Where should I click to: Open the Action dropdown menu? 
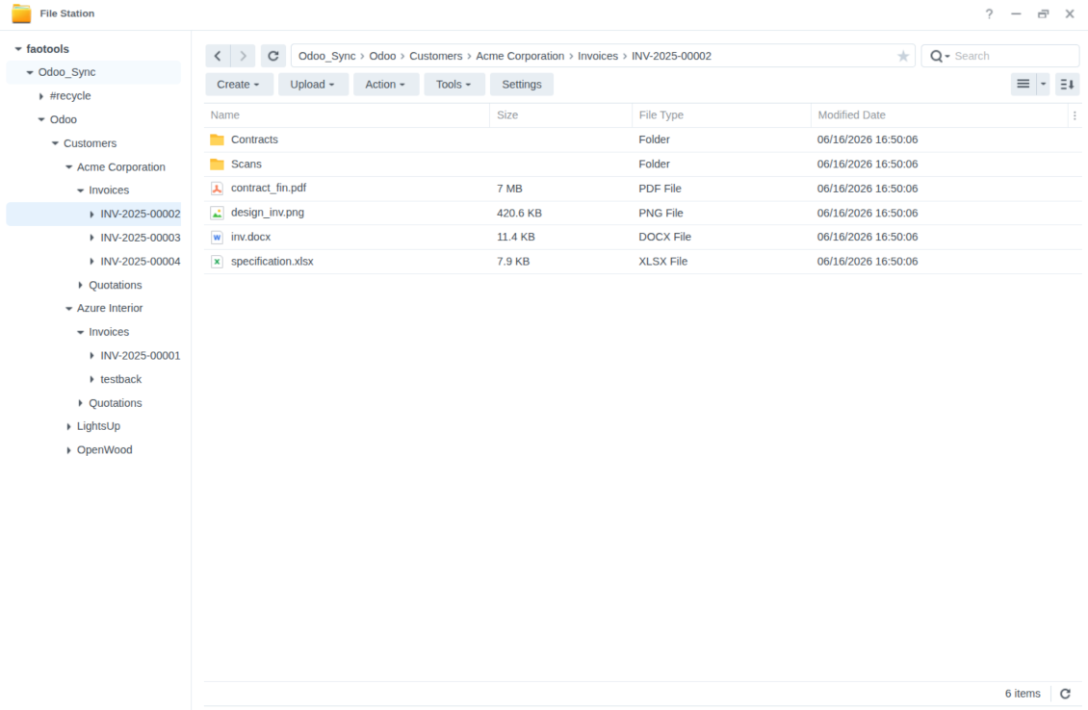386,85
